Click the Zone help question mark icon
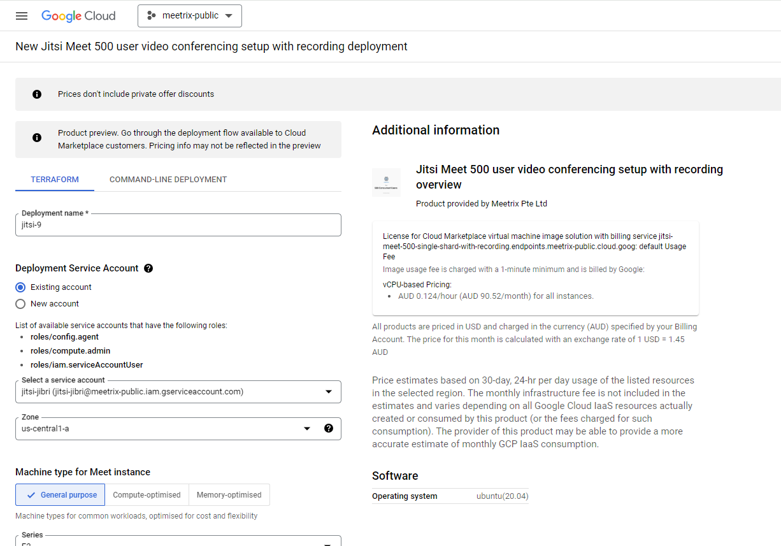The image size is (781, 546). tap(329, 428)
